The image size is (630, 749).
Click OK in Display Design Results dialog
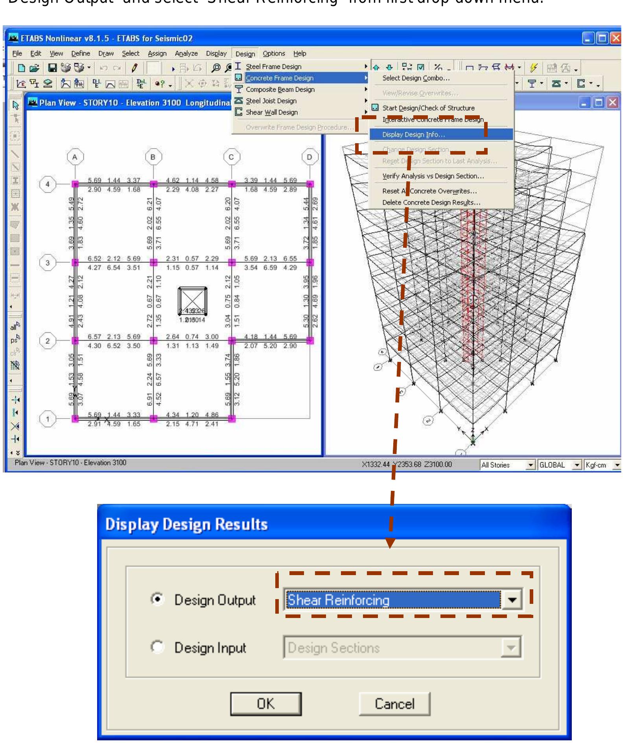(266, 703)
